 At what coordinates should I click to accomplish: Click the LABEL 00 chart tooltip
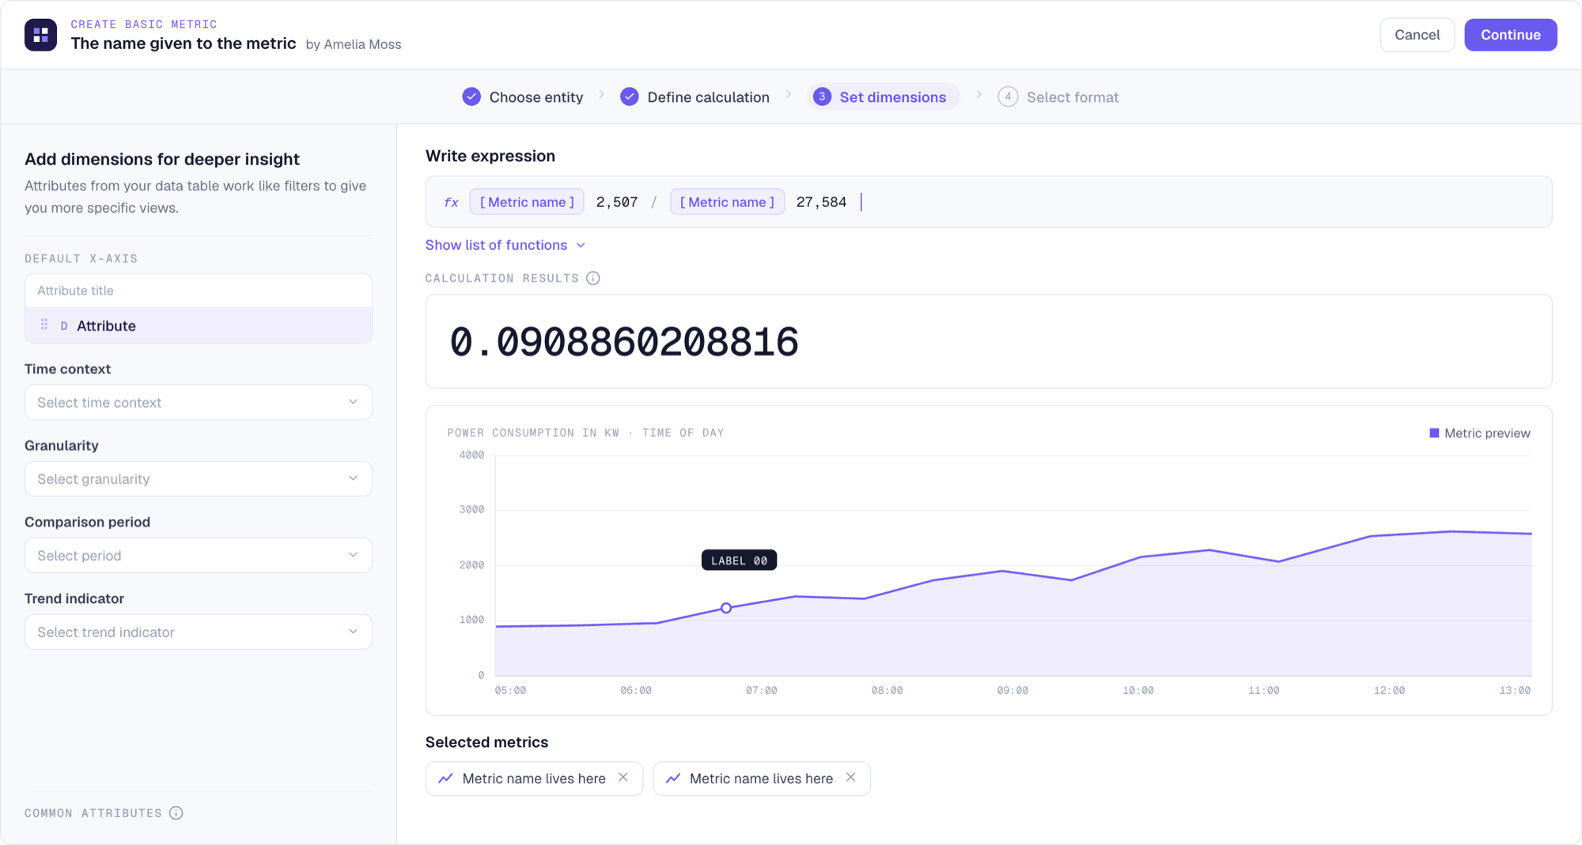[739, 560]
